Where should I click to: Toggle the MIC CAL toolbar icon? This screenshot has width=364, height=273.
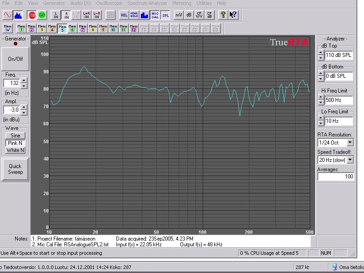[x=155, y=15]
